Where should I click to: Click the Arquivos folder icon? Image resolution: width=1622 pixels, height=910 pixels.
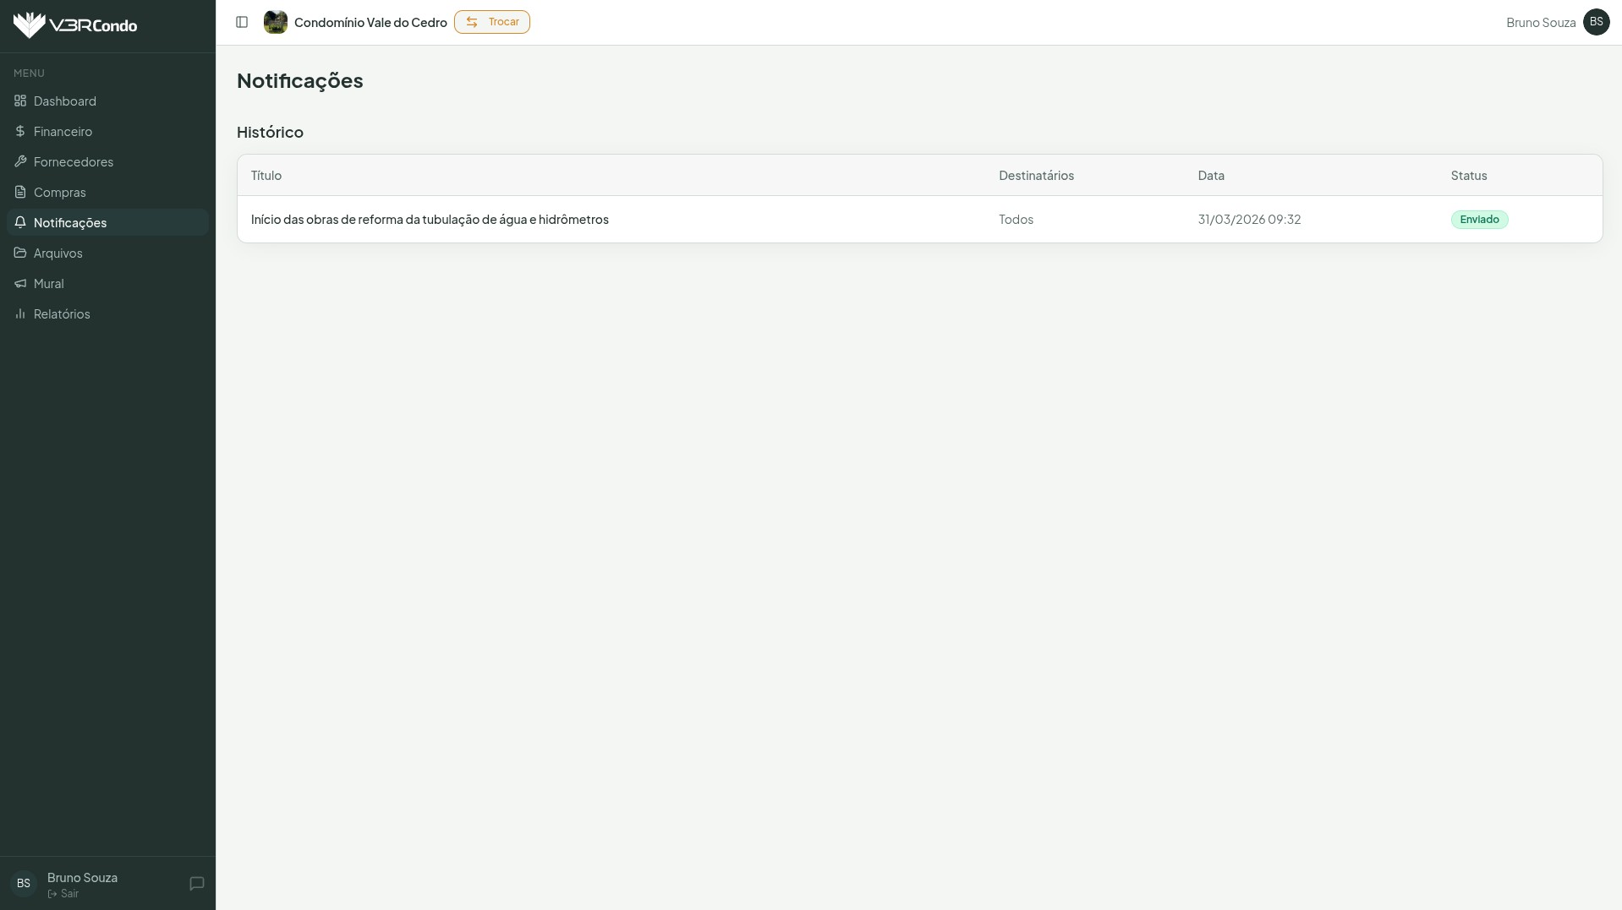(x=20, y=253)
